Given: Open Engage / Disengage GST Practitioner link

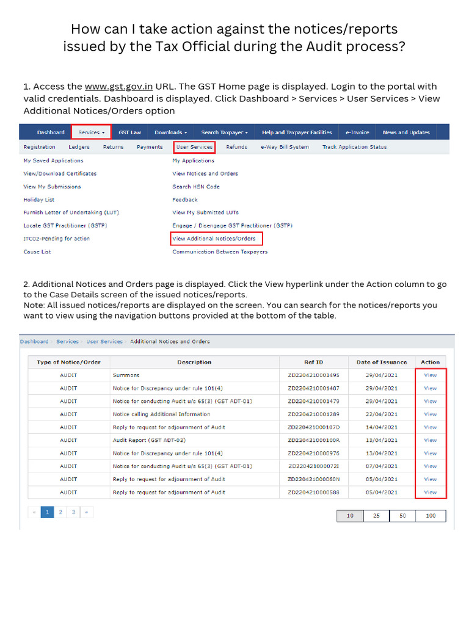Looking at the screenshot, I should 232,226.
